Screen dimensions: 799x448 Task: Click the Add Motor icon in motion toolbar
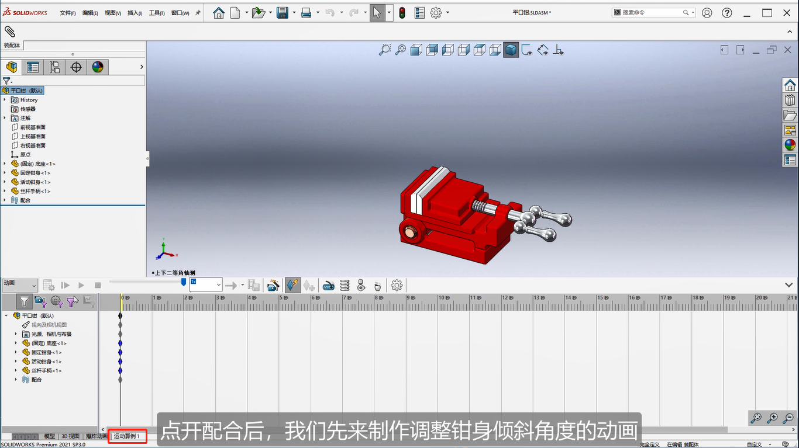(329, 285)
